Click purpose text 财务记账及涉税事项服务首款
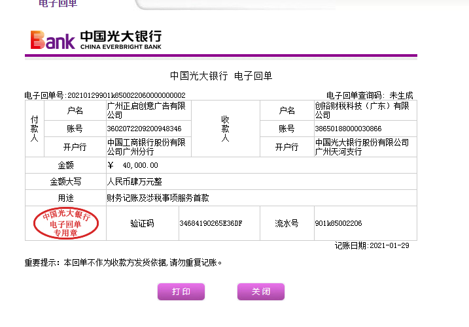This screenshot has height=327, width=469. pos(158,198)
